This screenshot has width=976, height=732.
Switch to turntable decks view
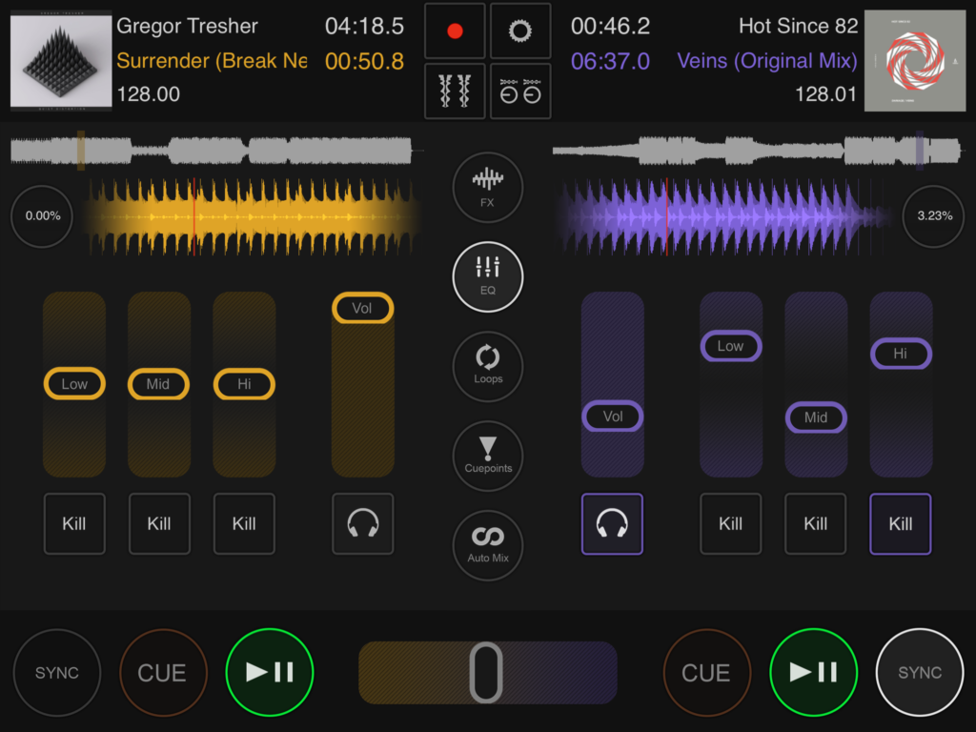(519, 91)
